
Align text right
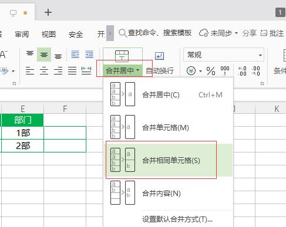point(58,70)
